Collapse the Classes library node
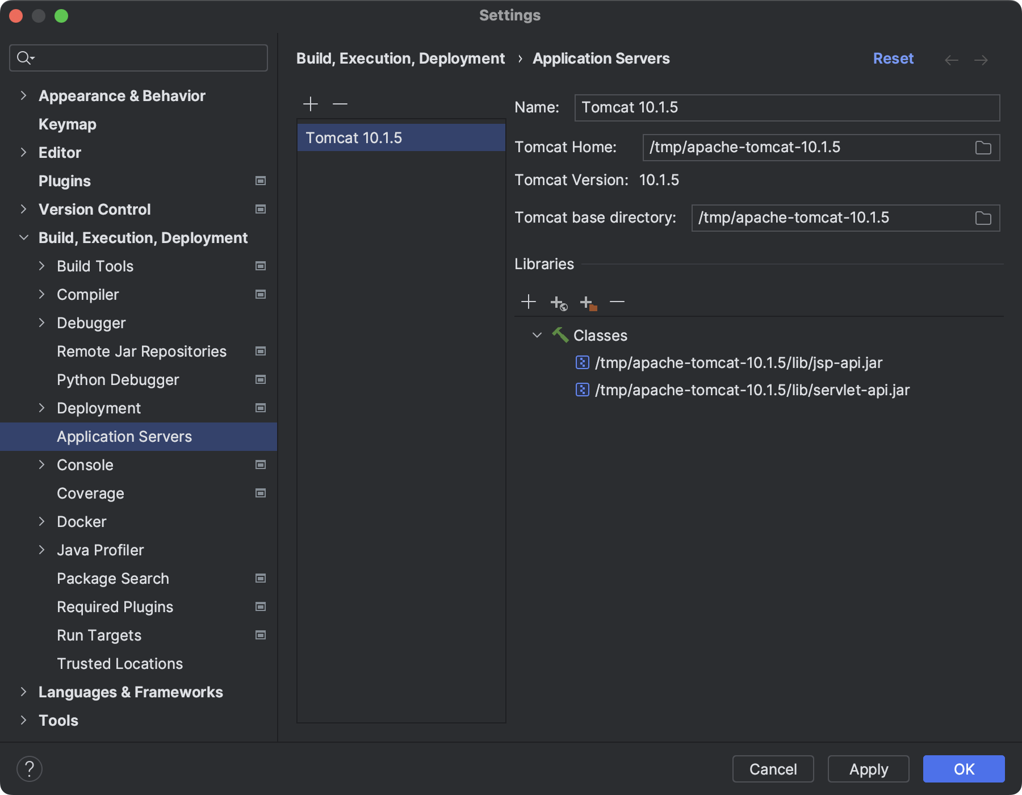The image size is (1022, 795). coord(537,335)
